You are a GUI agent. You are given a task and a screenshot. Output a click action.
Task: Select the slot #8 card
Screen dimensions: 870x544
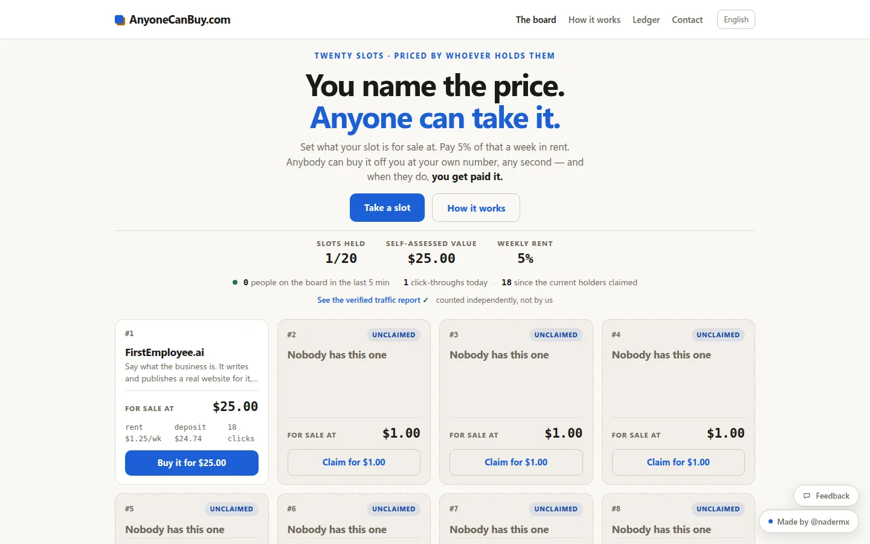coord(678,519)
